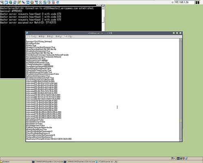Click the EnemySound=utcompv17a.Sounds.HitSound line
Viewport: 203px width, 163px height.
(43, 57)
